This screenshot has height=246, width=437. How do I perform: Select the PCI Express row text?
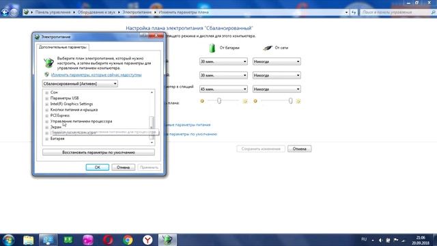[x=60, y=115]
